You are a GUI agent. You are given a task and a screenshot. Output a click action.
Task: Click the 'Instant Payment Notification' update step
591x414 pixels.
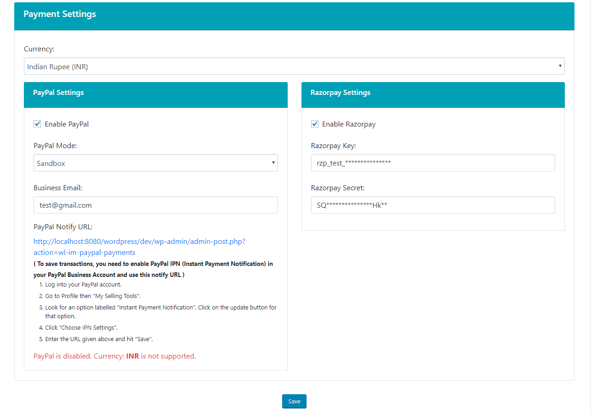pos(161,312)
